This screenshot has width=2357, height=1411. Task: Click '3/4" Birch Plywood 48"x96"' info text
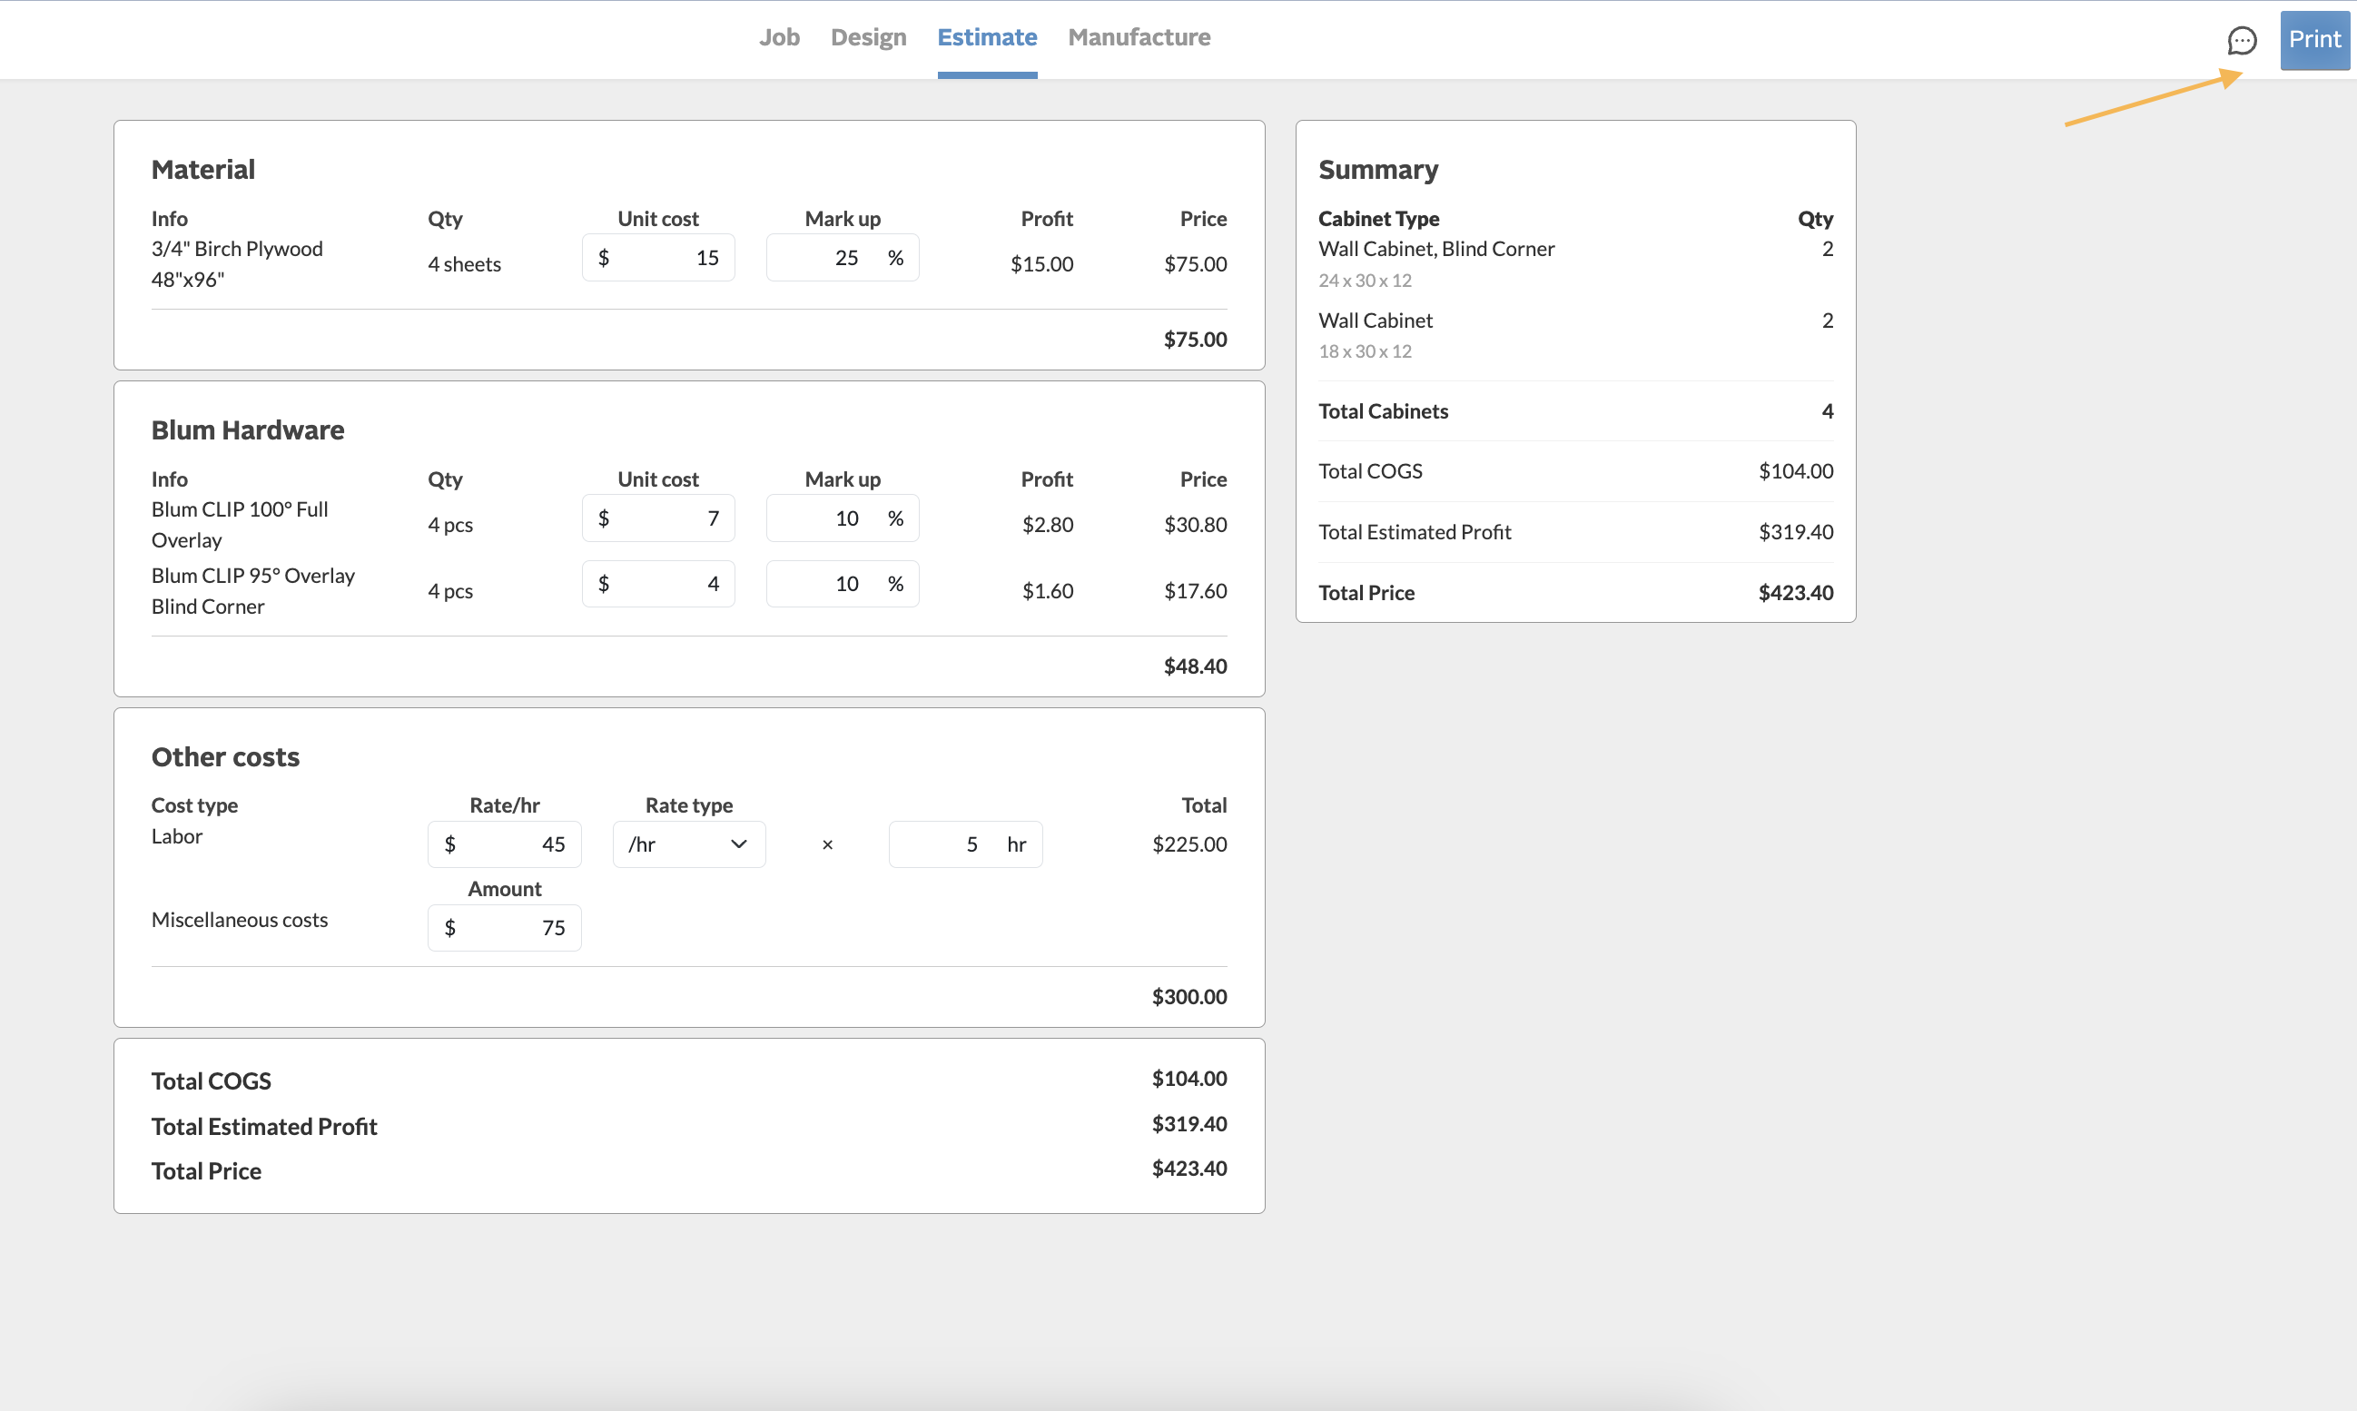tap(237, 264)
